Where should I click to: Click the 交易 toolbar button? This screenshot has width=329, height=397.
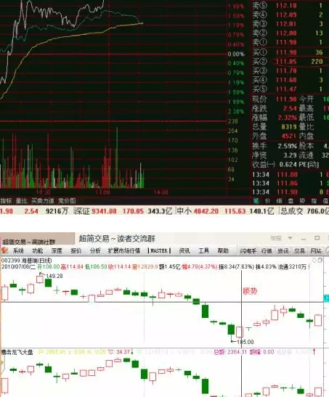click(x=300, y=250)
